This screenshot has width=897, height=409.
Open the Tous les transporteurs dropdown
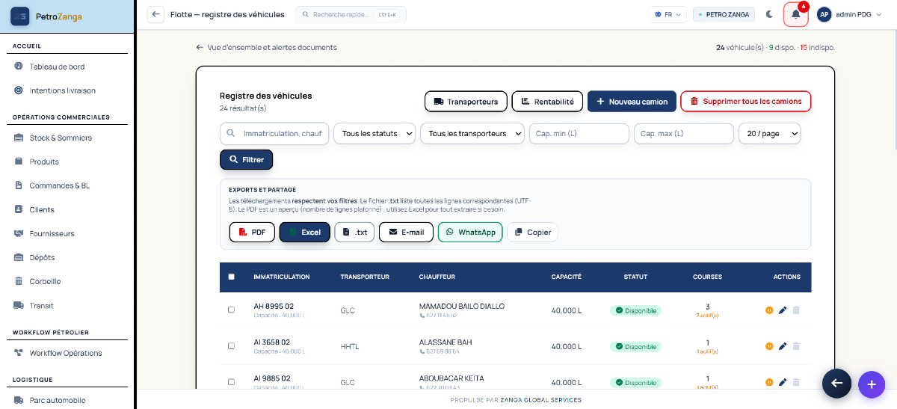tap(472, 134)
